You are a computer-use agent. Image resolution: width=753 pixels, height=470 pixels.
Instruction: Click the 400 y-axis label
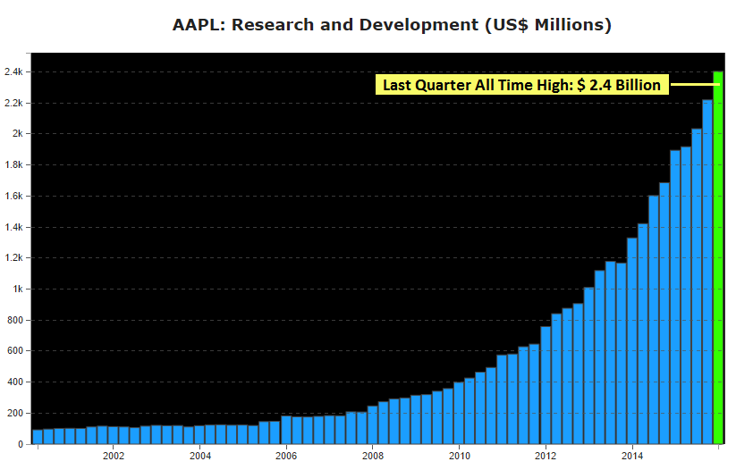tap(15, 382)
